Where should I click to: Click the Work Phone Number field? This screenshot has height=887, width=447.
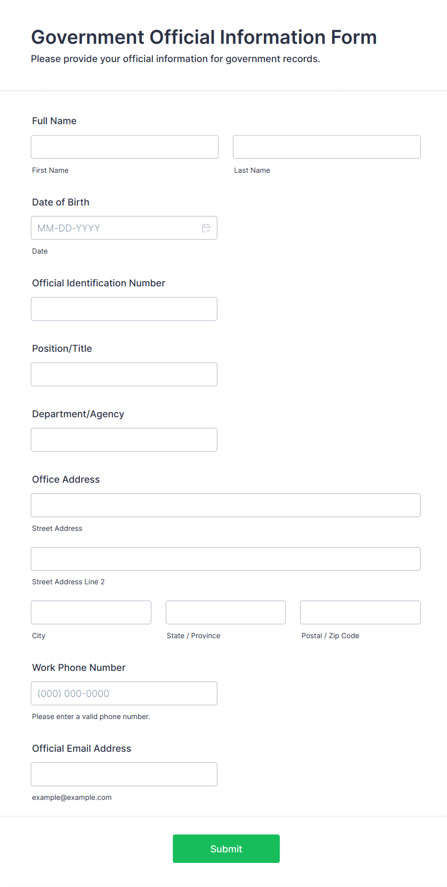click(124, 694)
